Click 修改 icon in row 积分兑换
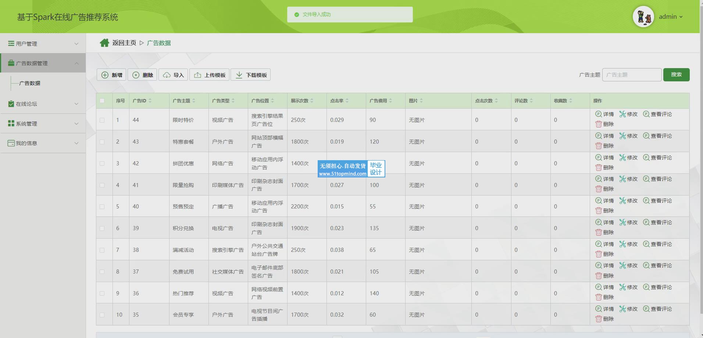Image resolution: width=703 pixels, height=338 pixels. (622, 222)
